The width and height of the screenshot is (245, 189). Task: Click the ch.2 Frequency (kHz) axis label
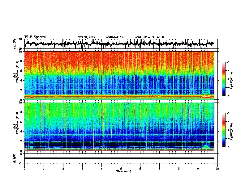(x=16, y=123)
